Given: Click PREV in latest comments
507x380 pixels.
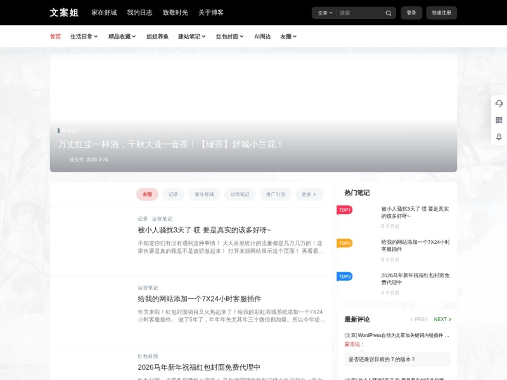Looking at the screenshot, I should 419,319.
